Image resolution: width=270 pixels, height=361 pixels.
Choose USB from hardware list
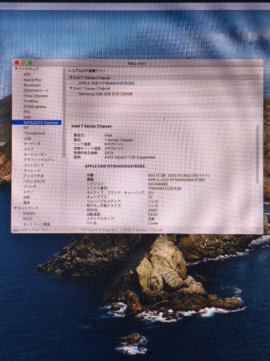click(x=27, y=138)
